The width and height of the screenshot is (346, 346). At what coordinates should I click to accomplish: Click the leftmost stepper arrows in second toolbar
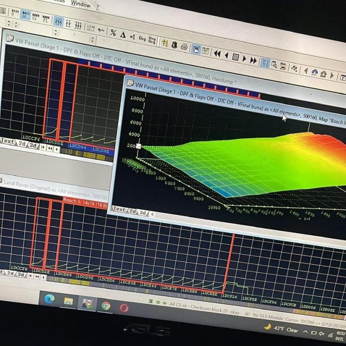tap(9, 23)
